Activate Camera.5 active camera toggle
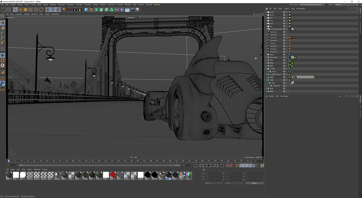The height and width of the screenshot is (198, 362). pos(287,38)
